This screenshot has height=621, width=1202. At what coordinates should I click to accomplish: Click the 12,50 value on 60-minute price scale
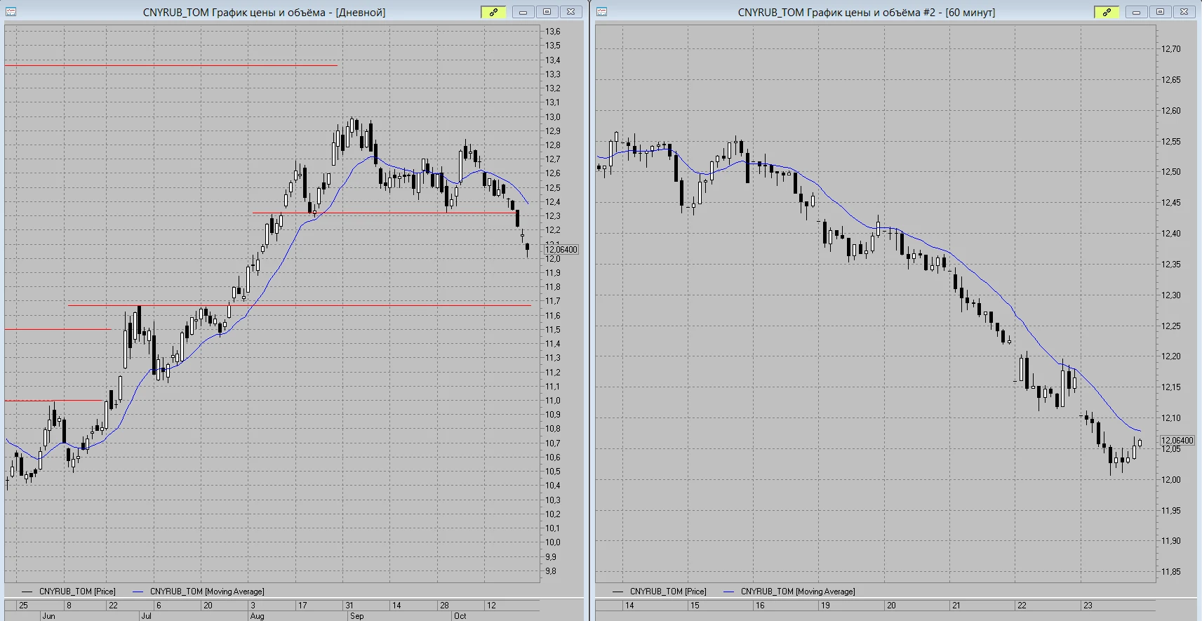point(1171,172)
